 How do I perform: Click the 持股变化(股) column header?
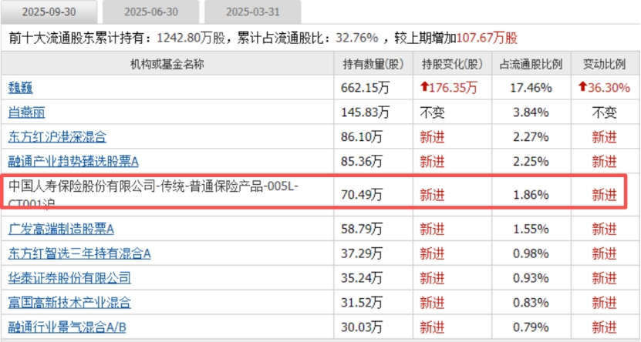[452, 64]
